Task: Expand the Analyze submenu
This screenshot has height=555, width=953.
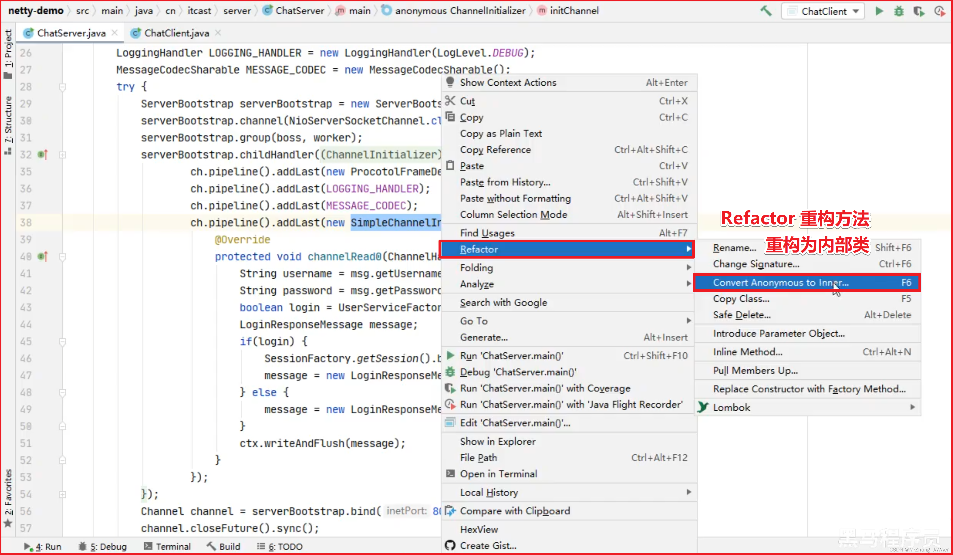Action: point(477,284)
